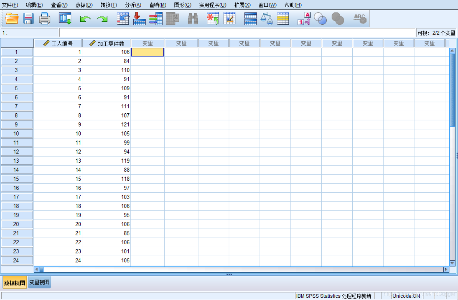Select cell with value 84
458x300 pixels.
click(x=106, y=61)
